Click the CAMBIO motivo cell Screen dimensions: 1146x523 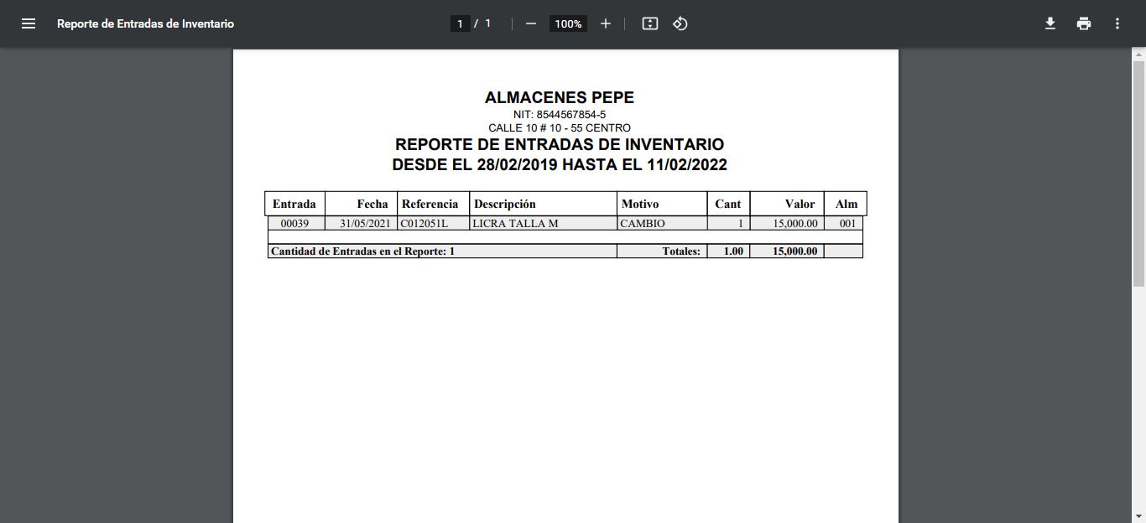(x=641, y=223)
